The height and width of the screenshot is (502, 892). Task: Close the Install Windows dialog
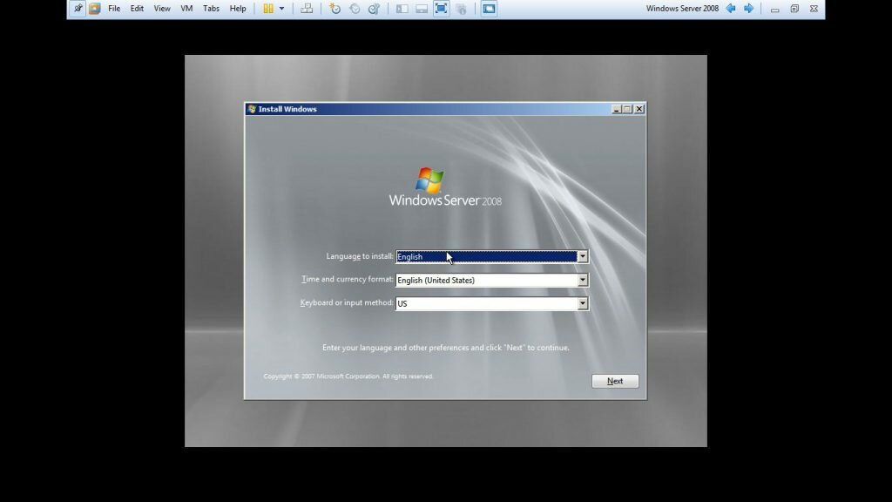click(639, 109)
